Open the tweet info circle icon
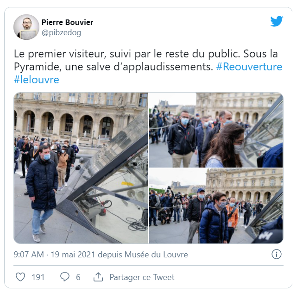The image size is (303, 293). pos(277,254)
